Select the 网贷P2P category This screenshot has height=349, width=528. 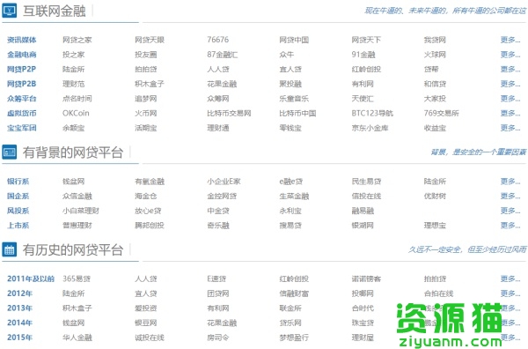click(x=21, y=69)
